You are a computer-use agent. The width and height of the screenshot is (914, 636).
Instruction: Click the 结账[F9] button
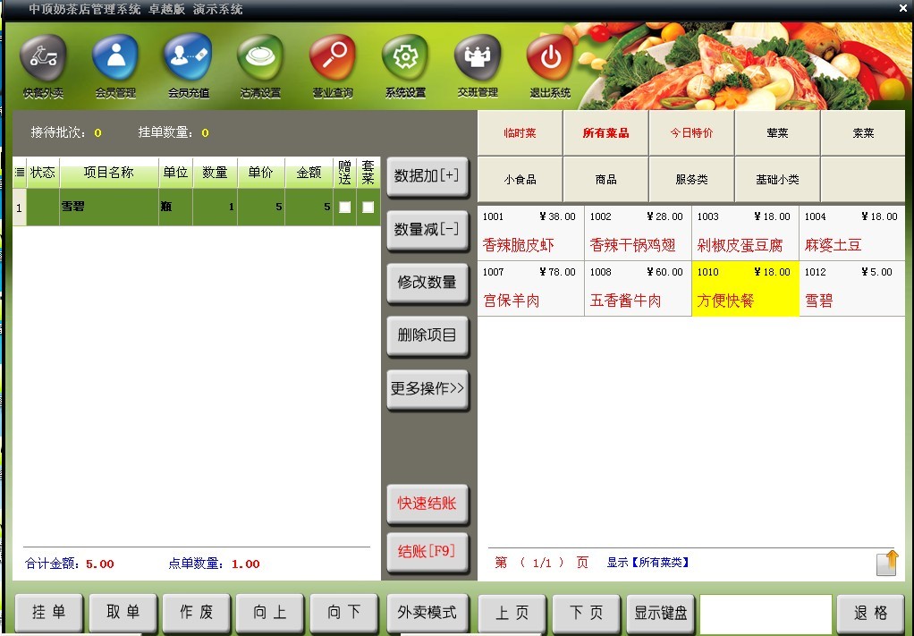click(x=427, y=552)
